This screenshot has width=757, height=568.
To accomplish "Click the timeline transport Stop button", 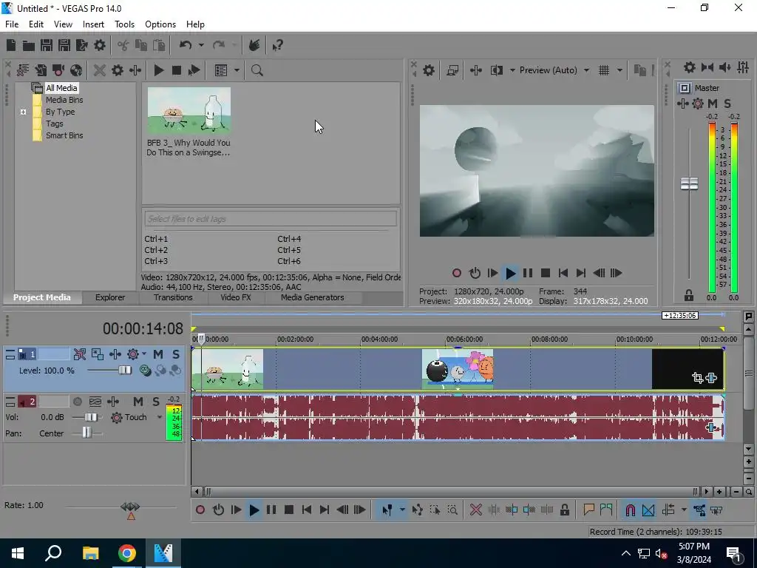I will pyautogui.click(x=289, y=510).
